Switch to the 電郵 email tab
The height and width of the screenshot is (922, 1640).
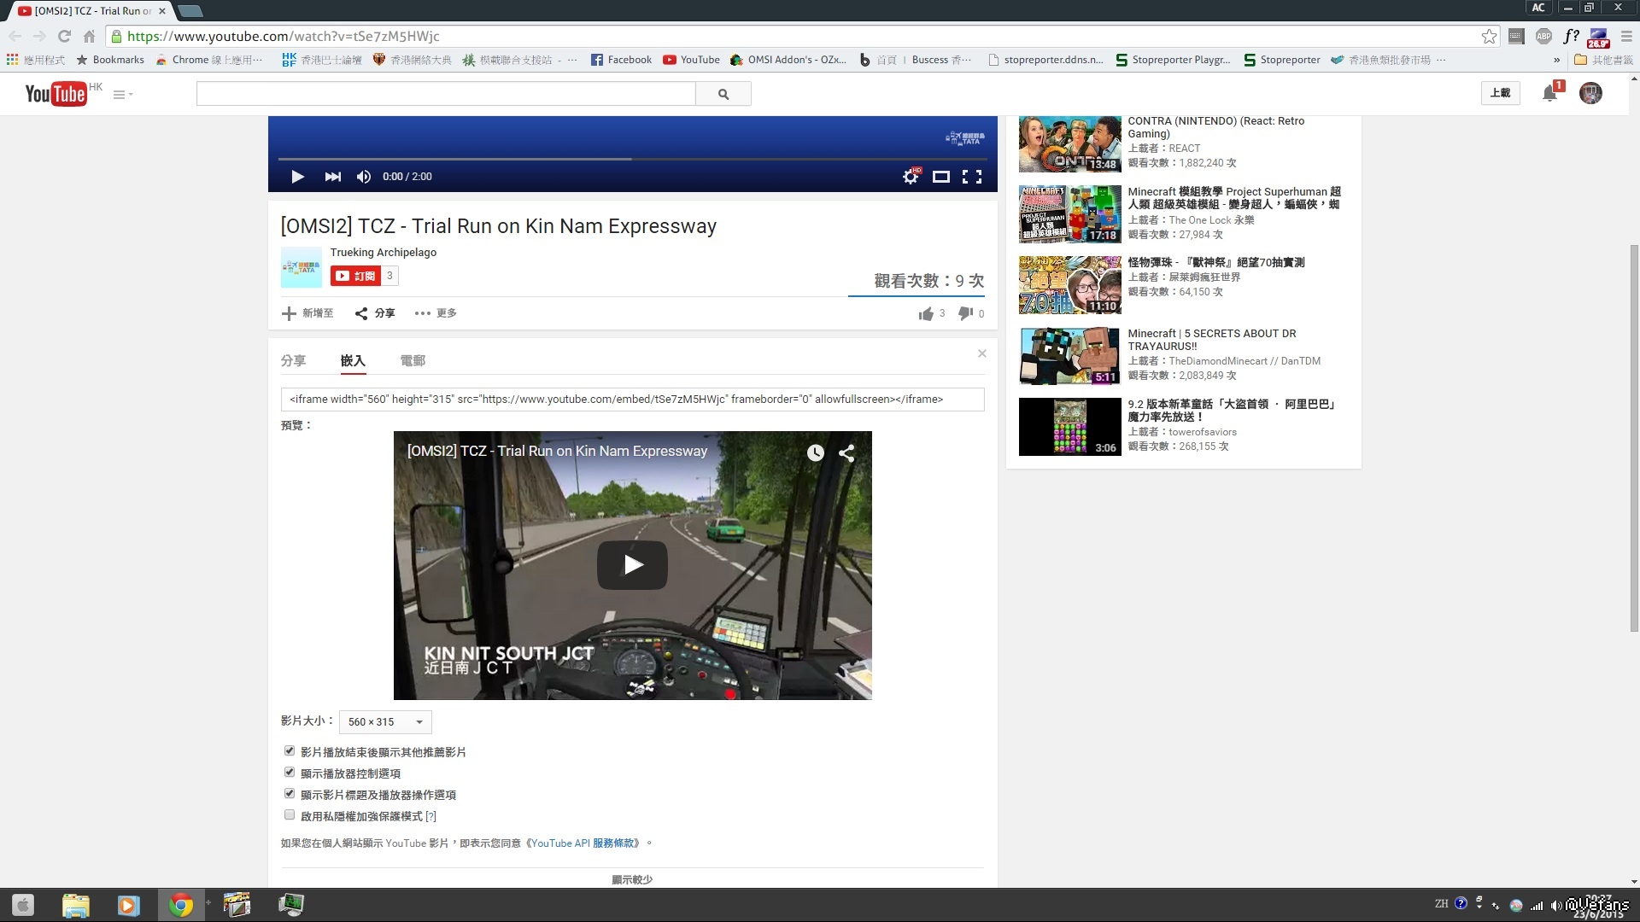click(x=413, y=360)
